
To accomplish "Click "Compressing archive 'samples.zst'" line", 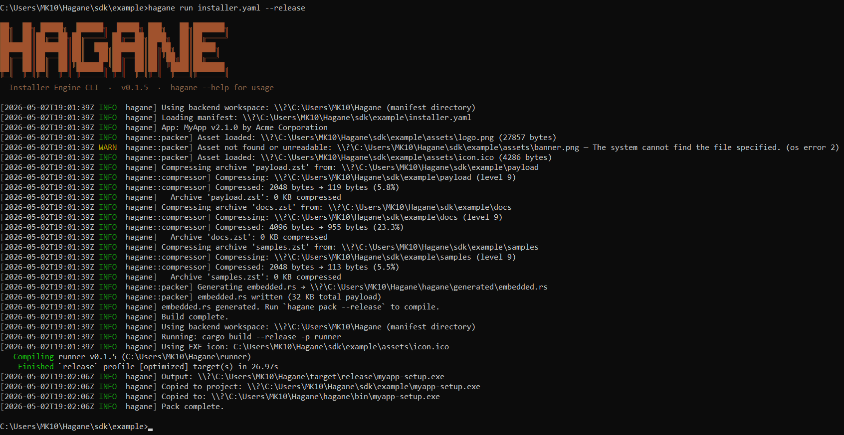I will tap(269, 247).
